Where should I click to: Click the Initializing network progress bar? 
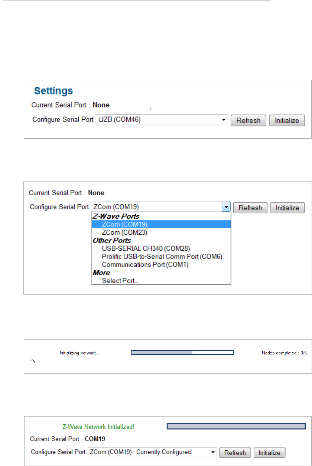[x=182, y=353]
